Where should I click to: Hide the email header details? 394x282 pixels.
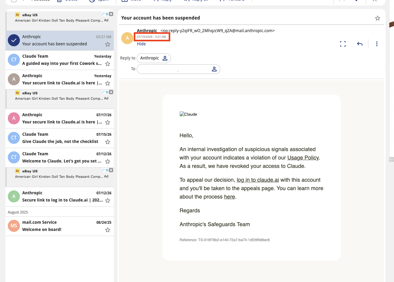click(x=141, y=44)
